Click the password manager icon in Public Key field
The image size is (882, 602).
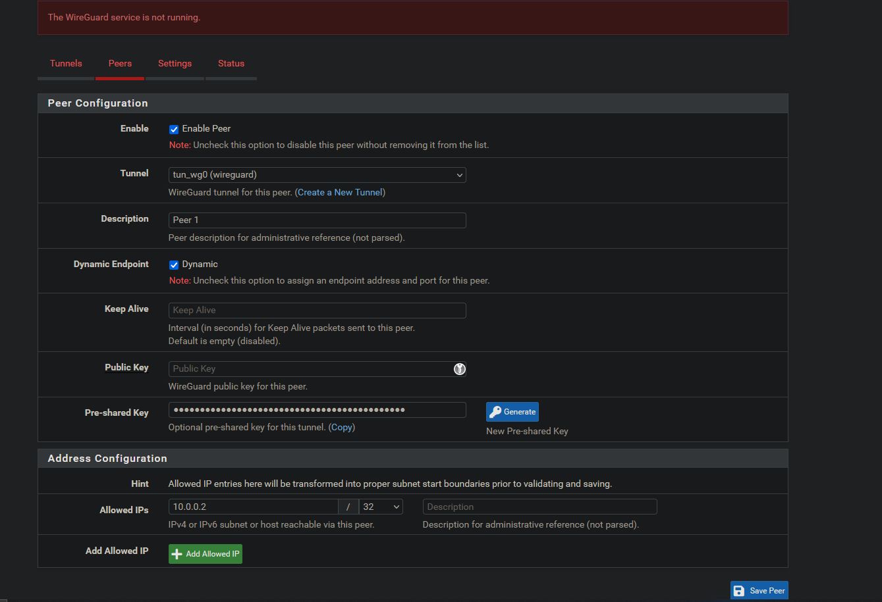[460, 369]
